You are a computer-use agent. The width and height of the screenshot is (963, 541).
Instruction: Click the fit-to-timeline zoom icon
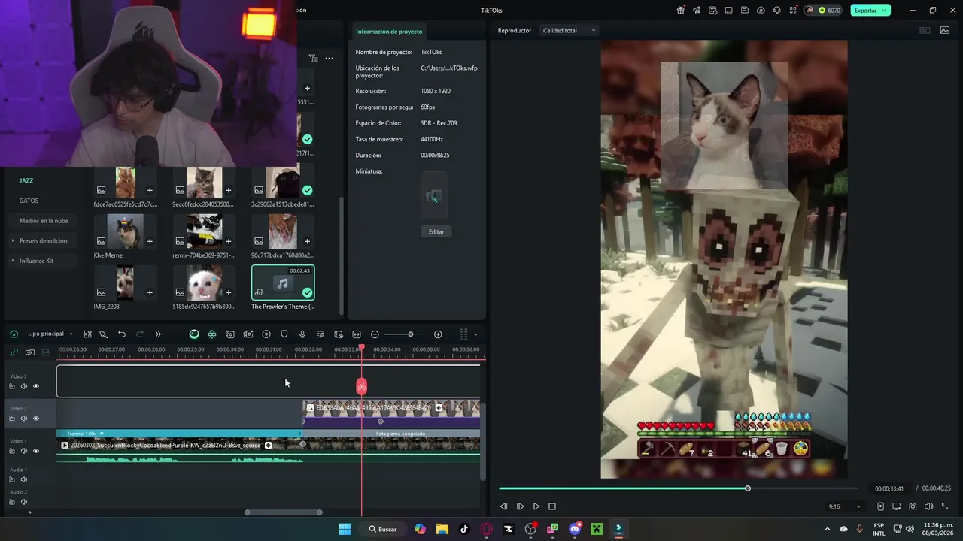357,334
